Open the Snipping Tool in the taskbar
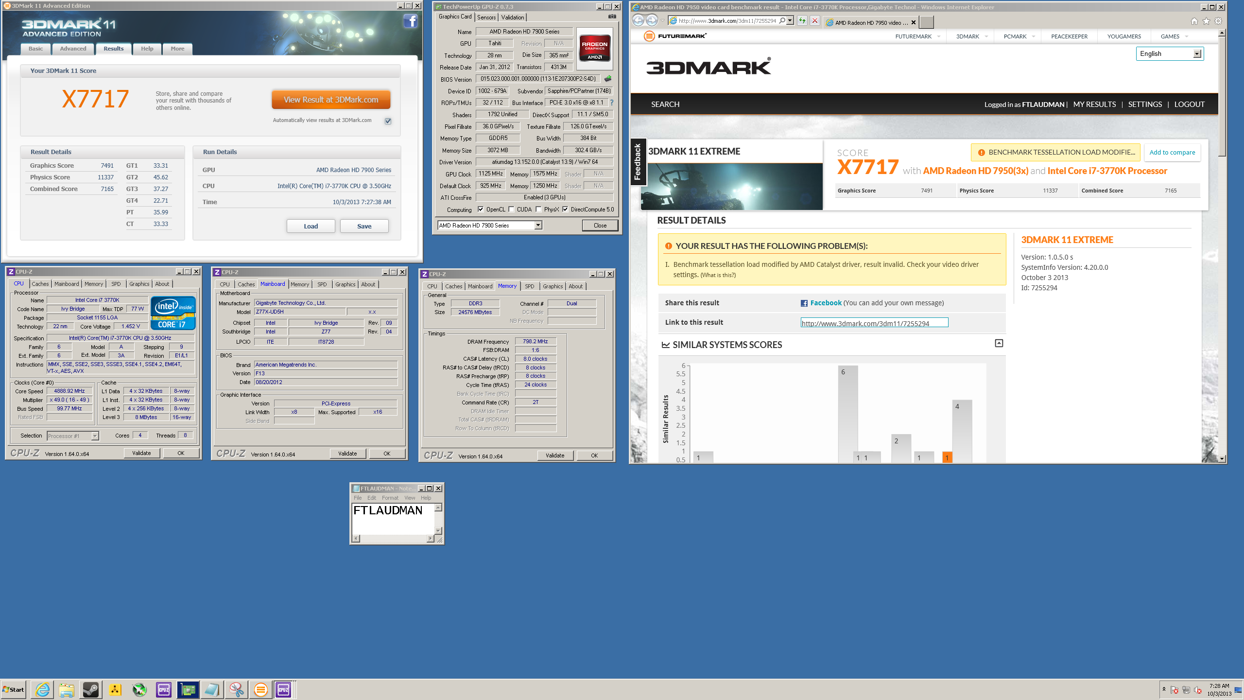The height and width of the screenshot is (700, 1244). [237, 689]
